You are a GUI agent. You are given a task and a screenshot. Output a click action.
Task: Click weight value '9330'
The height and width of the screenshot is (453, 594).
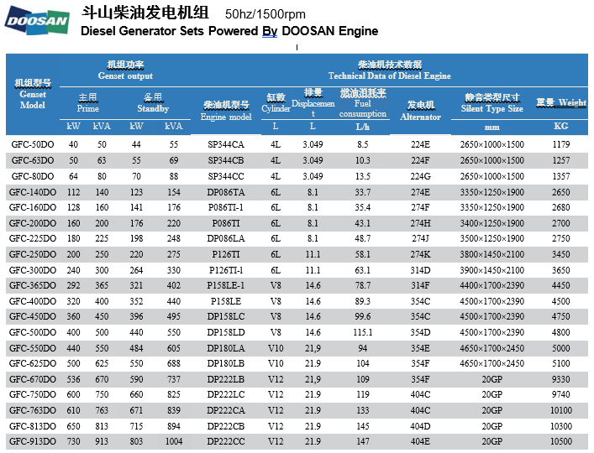click(x=561, y=379)
